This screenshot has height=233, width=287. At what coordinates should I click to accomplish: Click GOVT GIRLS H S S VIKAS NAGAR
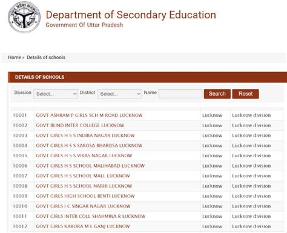click(x=84, y=156)
